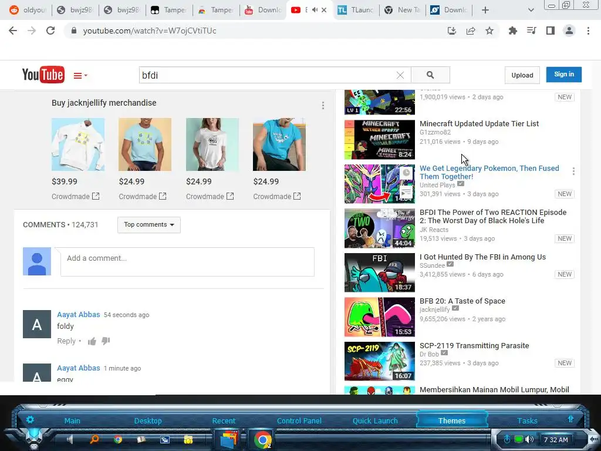Expand the Top comments sort dropdown

[x=149, y=225]
